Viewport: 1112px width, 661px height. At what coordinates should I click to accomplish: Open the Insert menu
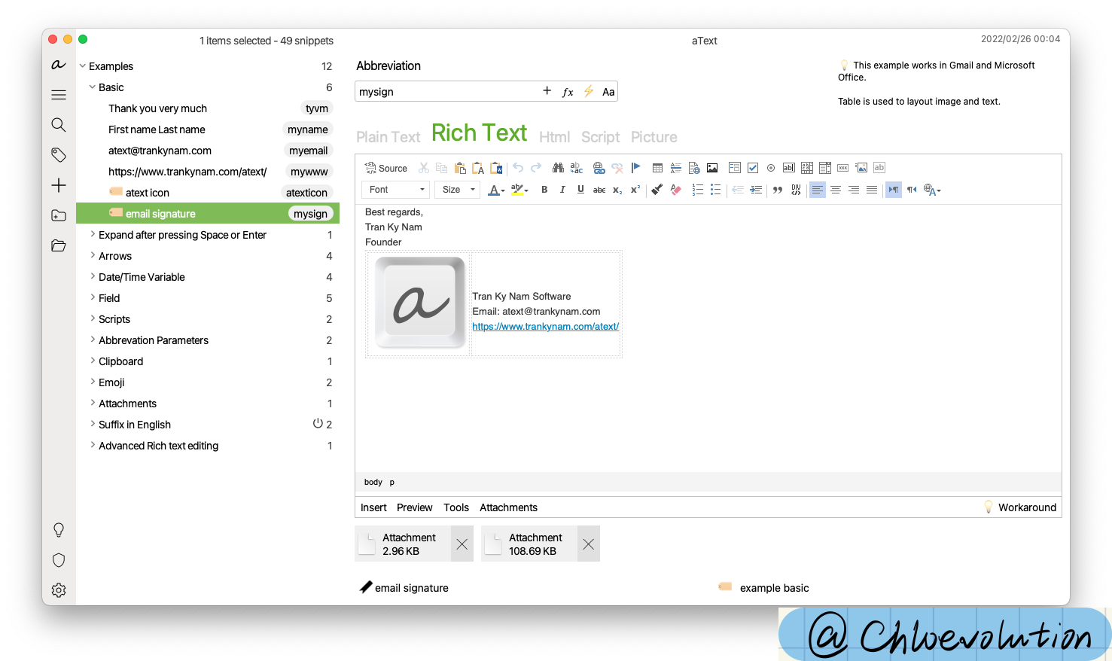[373, 507]
